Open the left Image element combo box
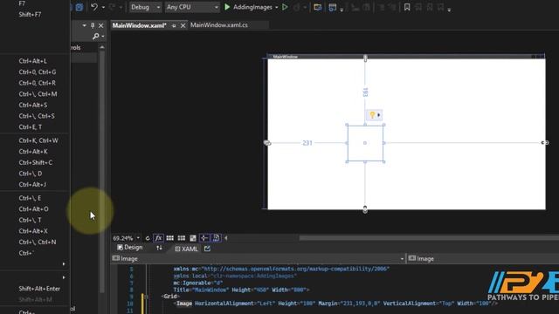This screenshot has width=559, height=314. click(x=259, y=258)
